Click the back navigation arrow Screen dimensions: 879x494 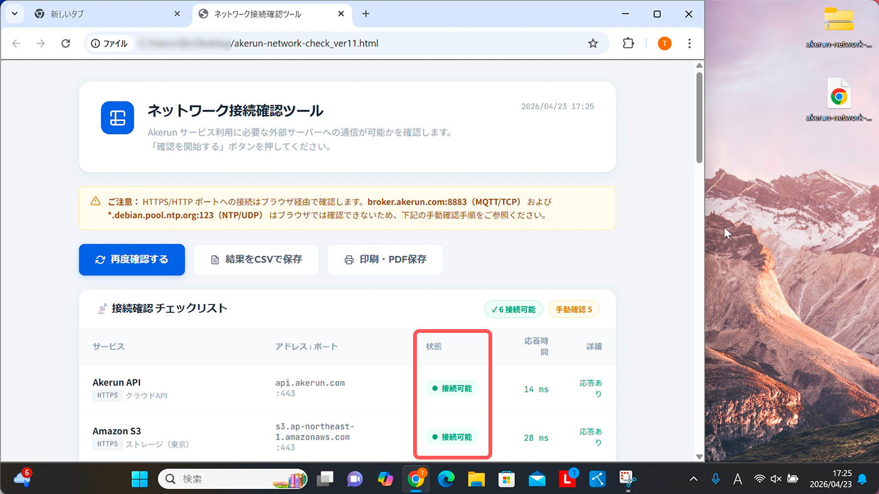(x=16, y=43)
